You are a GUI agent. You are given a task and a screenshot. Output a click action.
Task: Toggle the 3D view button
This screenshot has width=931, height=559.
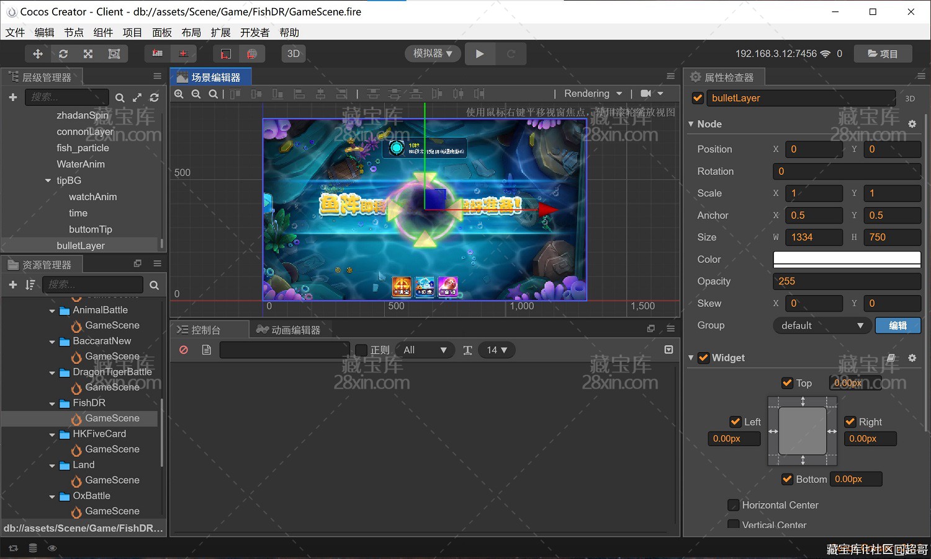pyautogui.click(x=294, y=54)
